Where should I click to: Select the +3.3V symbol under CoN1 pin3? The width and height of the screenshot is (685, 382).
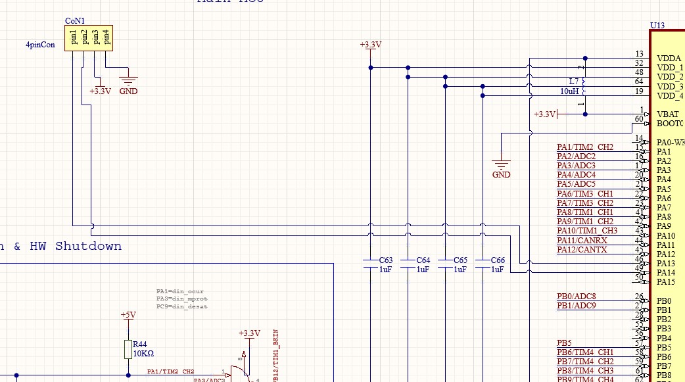(100, 89)
